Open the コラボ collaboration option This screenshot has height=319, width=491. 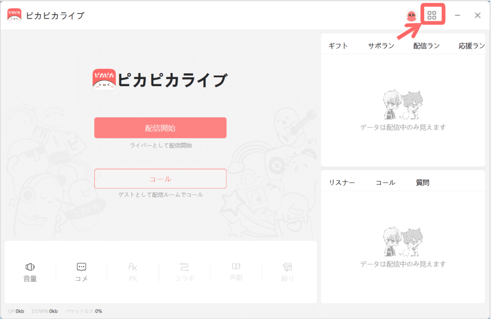[x=184, y=272]
